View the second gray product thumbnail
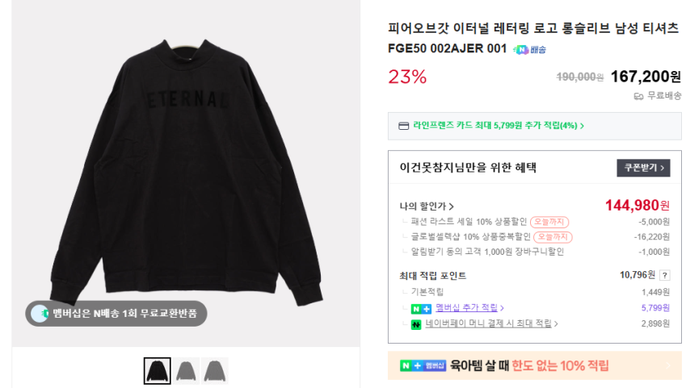 click(187, 370)
